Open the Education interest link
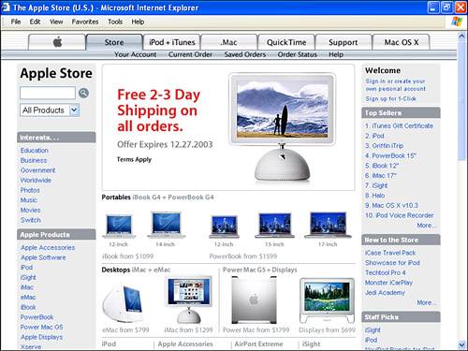Viewport: 468px width, 351px height. click(35, 150)
